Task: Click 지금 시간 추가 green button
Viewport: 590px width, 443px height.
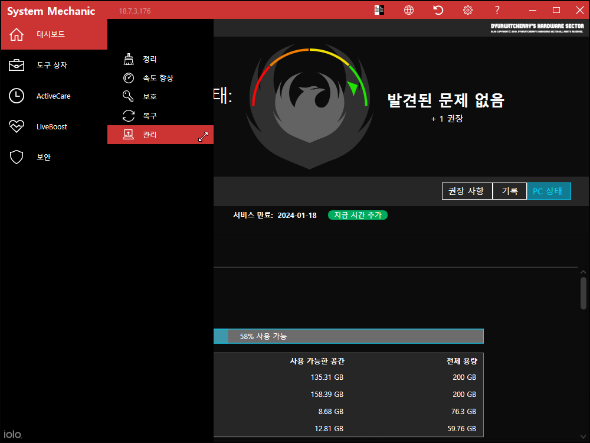Action: point(358,215)
